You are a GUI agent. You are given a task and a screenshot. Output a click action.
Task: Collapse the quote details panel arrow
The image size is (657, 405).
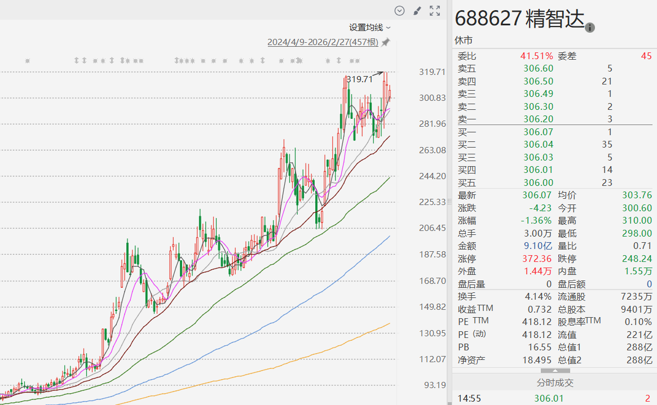(554, 371)
